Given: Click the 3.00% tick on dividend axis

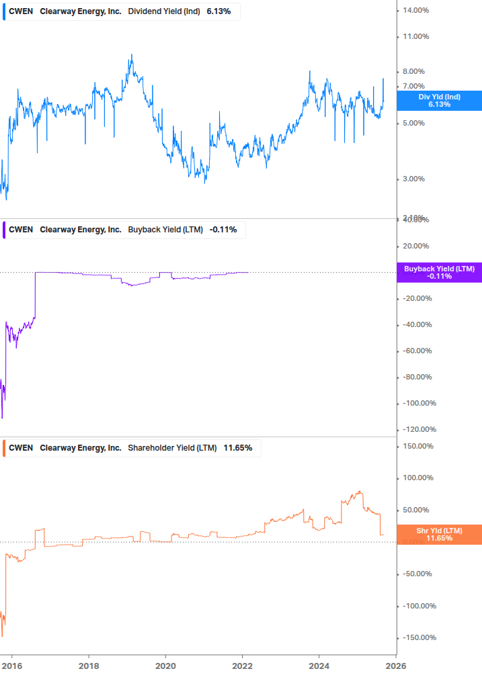Looking at the screenshot, I should (413, 179).
